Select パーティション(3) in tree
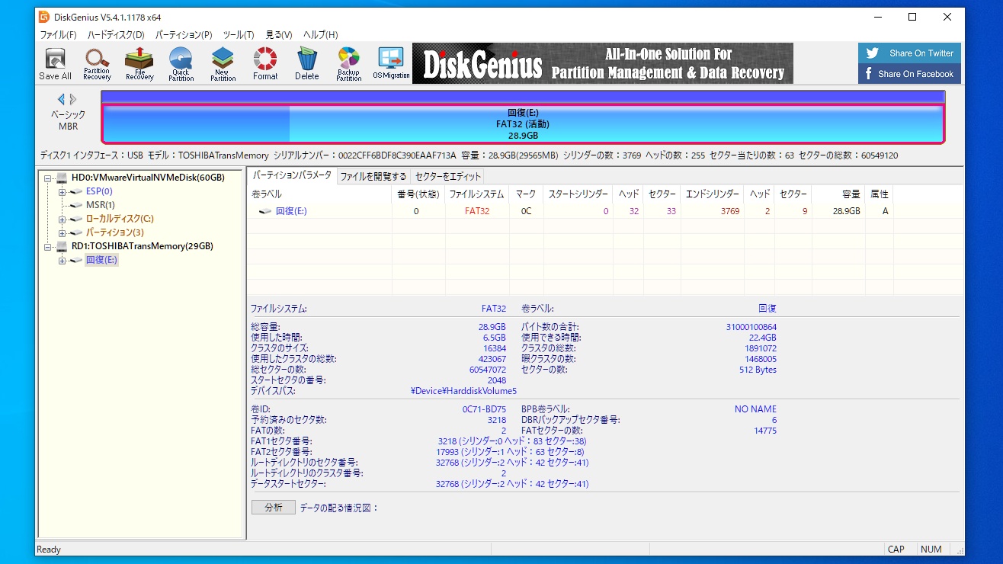 pyautogui.click(x=114, y=232)
